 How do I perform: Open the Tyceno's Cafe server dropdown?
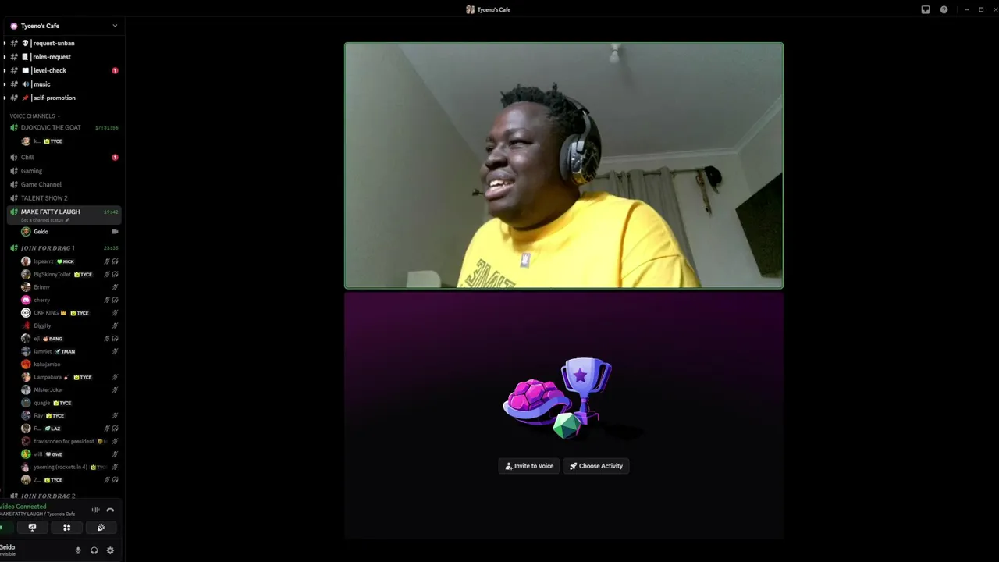click(x=62, y=26)
